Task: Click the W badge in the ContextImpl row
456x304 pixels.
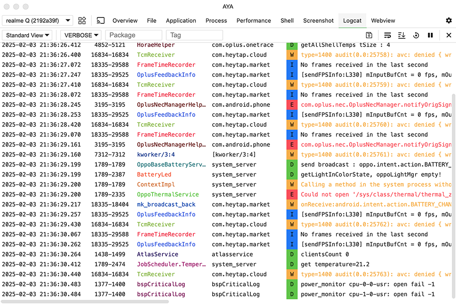Action: (x=292, y=184)
